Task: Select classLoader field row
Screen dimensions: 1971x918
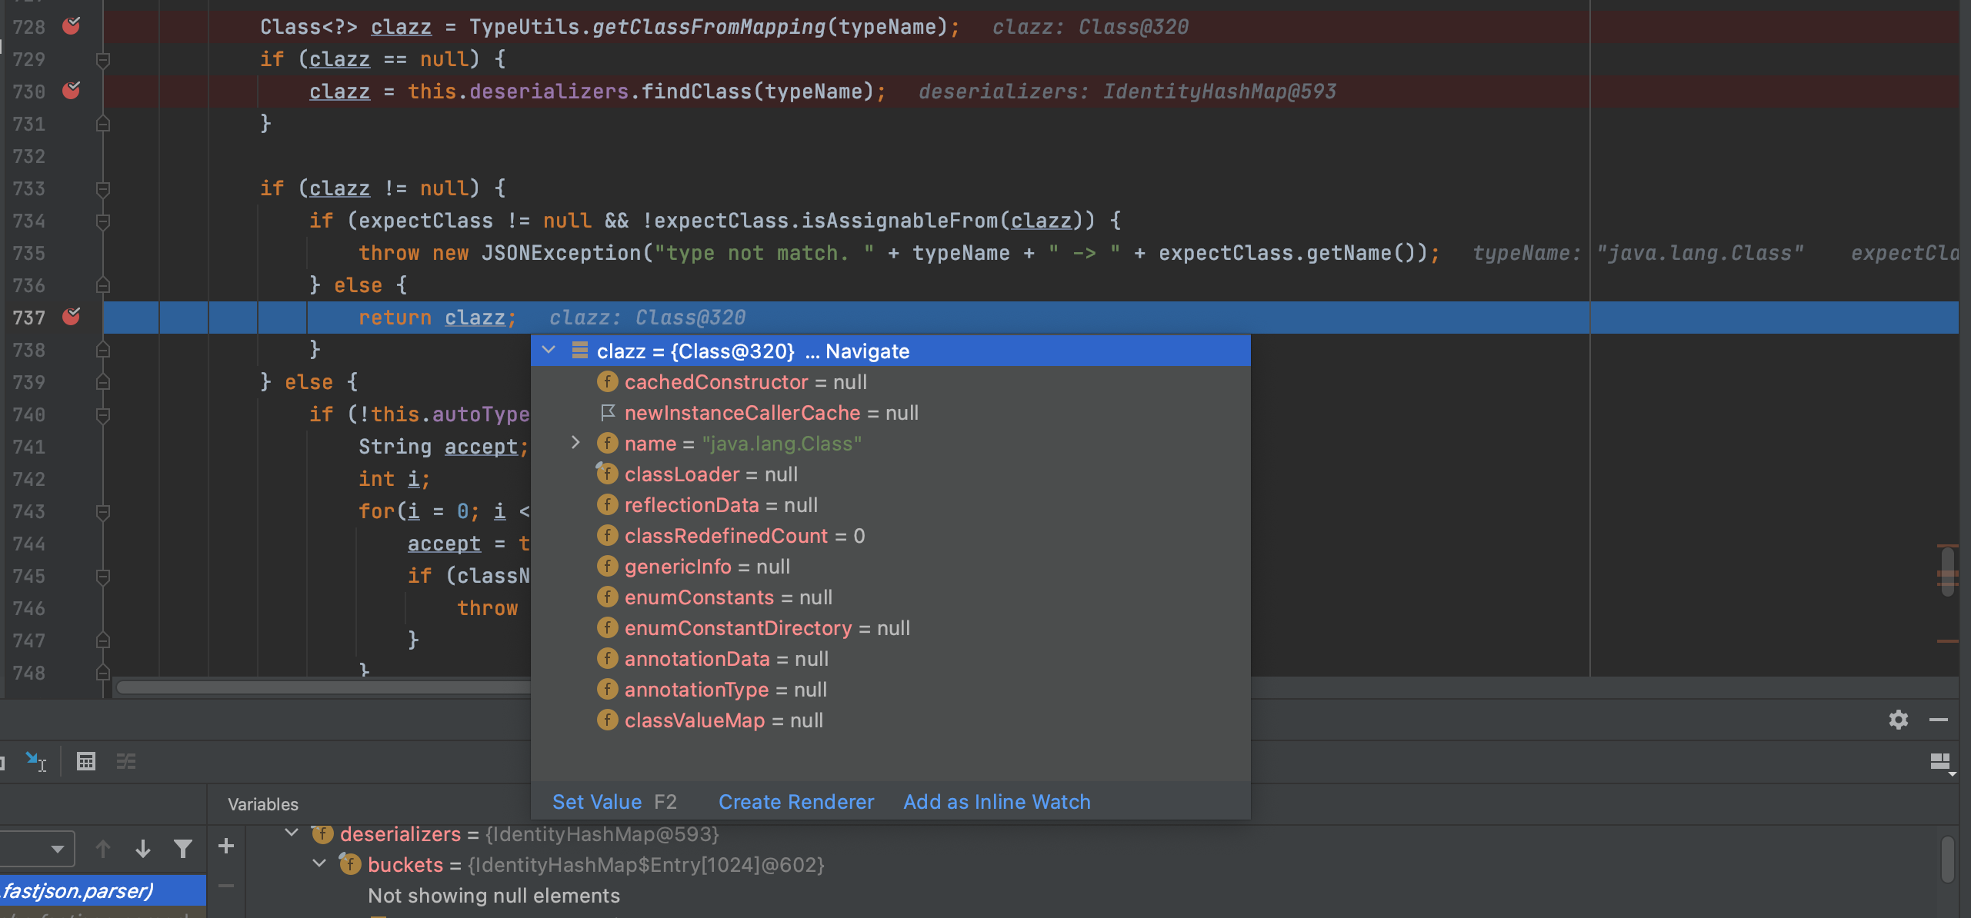Action: click(x=891, y=474)
